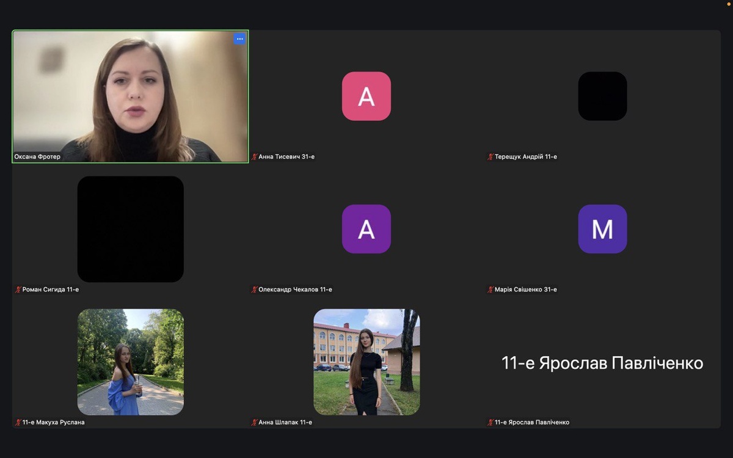Click the orange indicator dot at top right
This screenshot has width=733, height=458.
tap(728, 4)
